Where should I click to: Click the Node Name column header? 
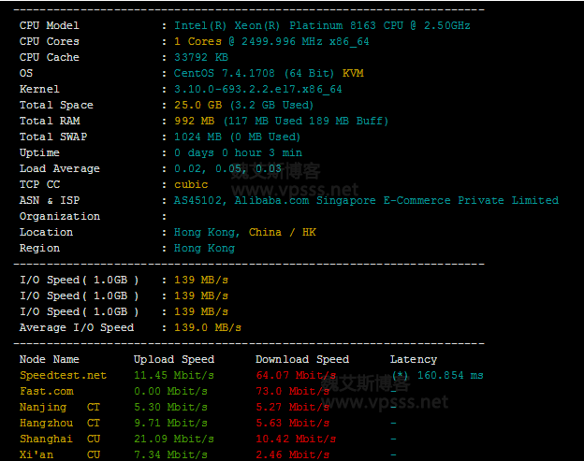coord(50,359)
